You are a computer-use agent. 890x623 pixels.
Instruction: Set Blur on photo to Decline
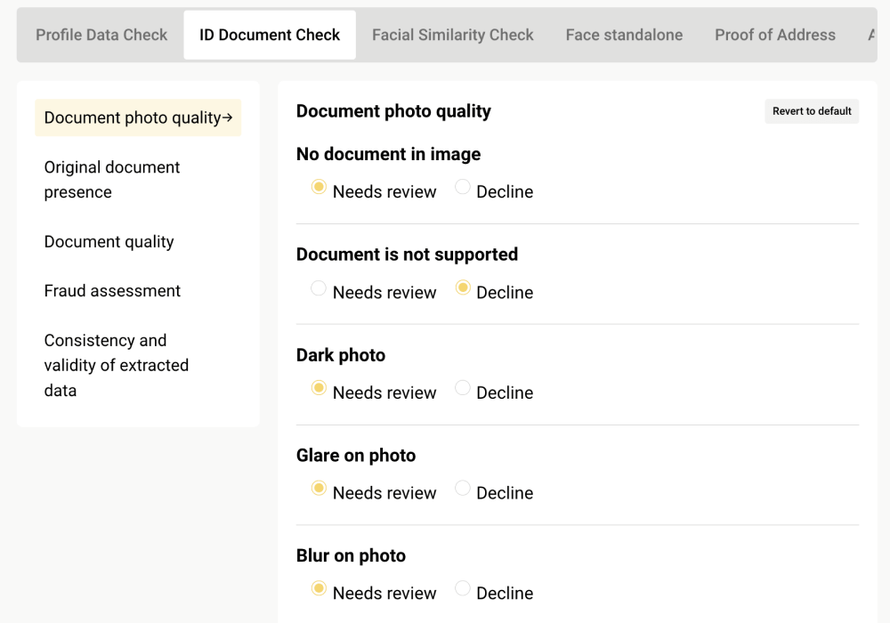click(x=463, y=589)
